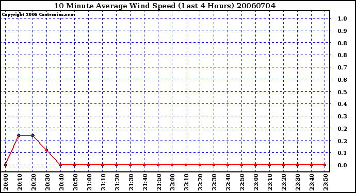
Task: Click the 20:40 time axis label
Action: tap(61, 182)
